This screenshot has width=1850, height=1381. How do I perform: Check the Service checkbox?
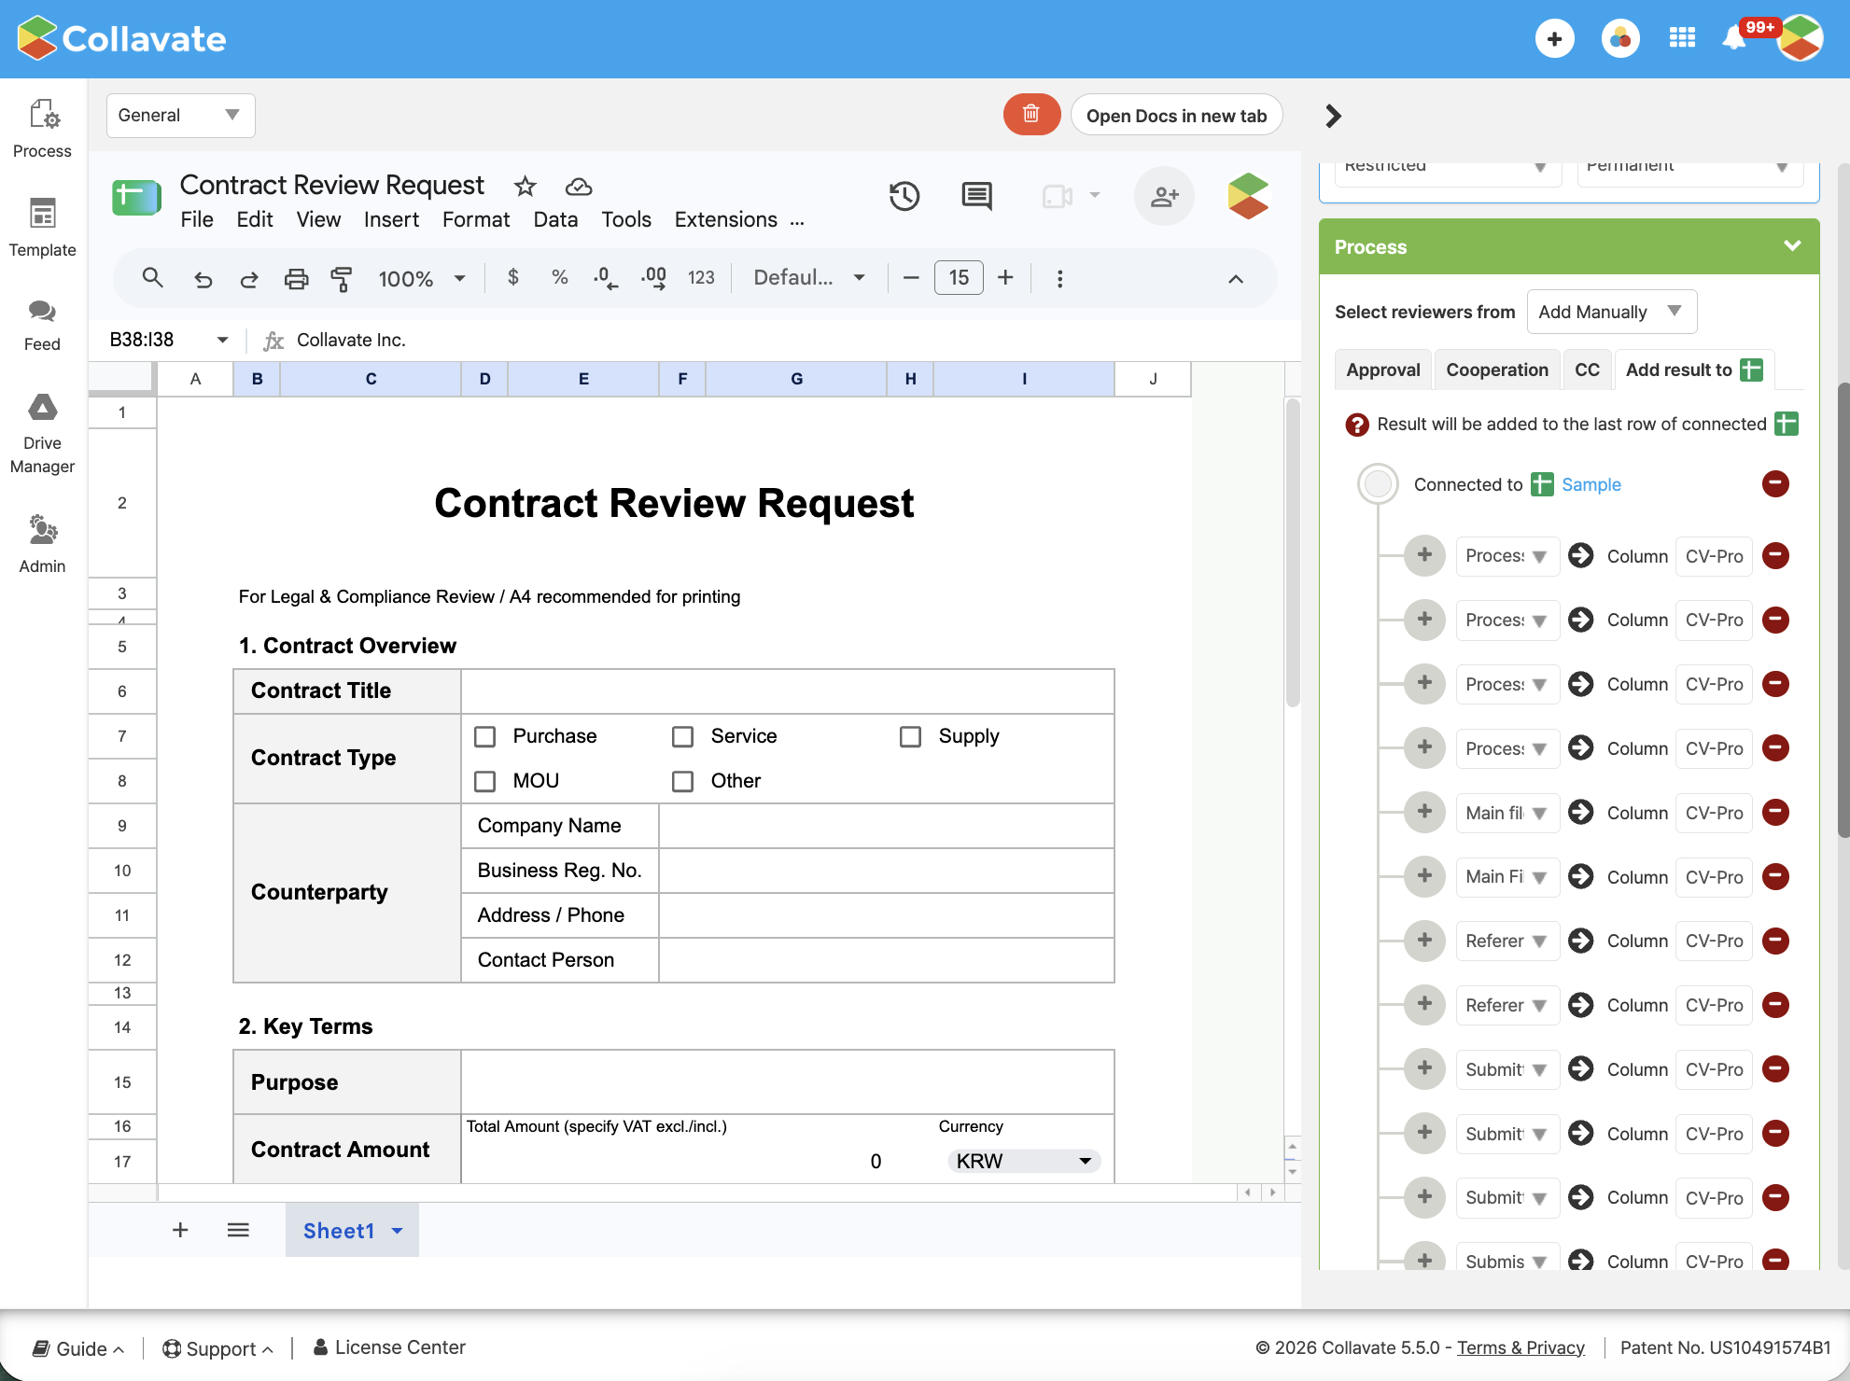(682, 736)
